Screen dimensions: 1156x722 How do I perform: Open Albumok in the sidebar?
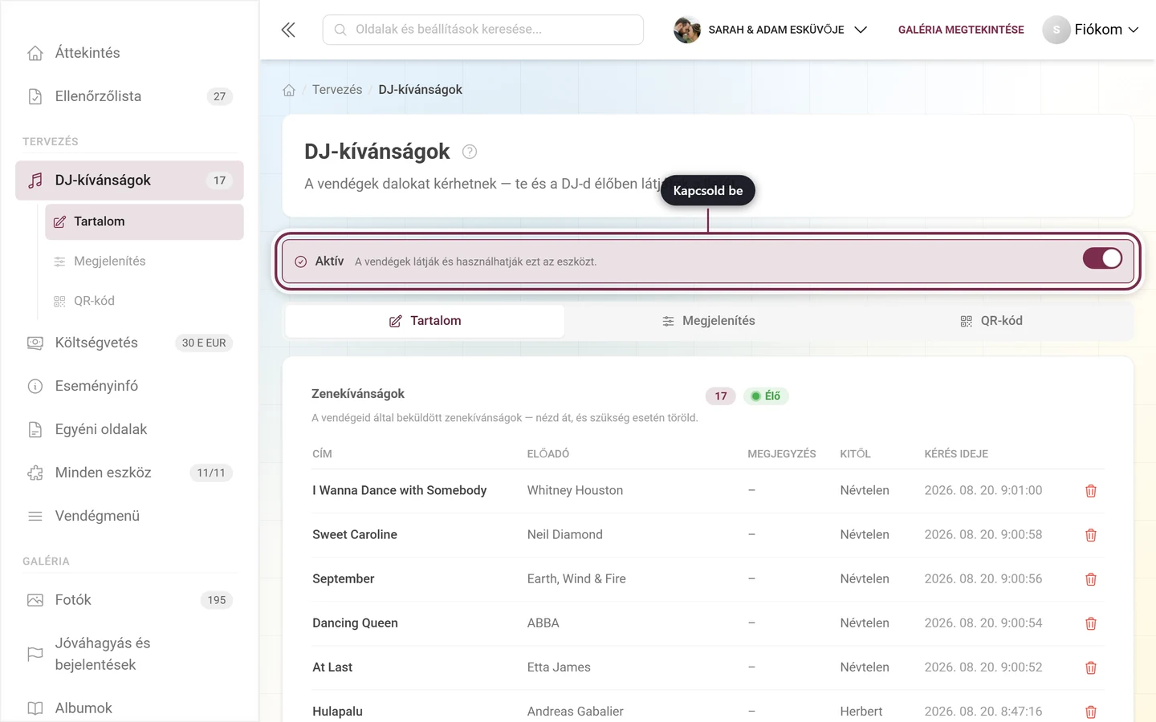point(129,708)
